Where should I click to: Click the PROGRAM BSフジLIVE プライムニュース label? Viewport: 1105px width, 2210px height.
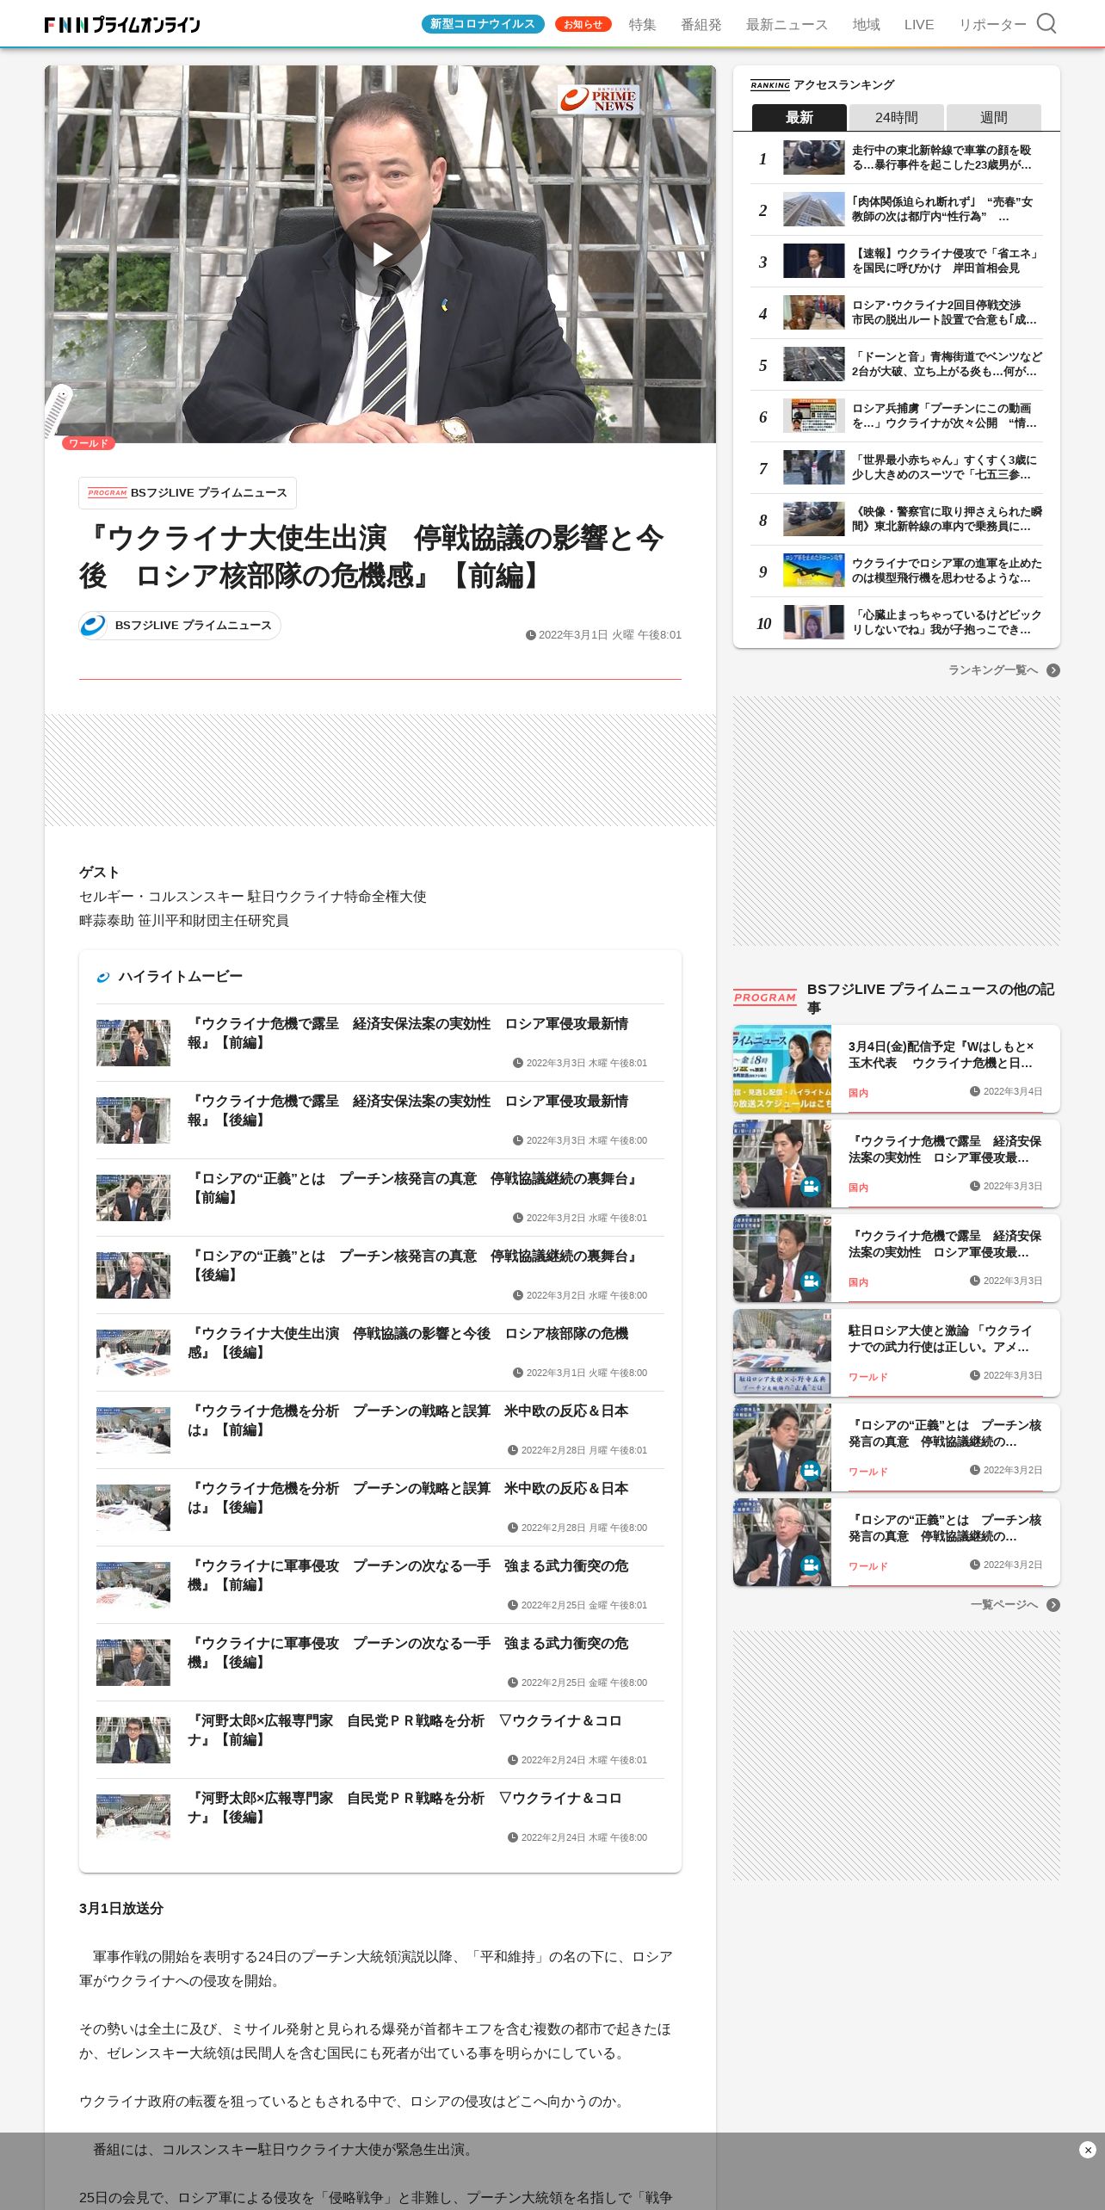(188, 493)
